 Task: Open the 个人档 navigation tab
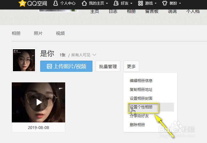coord(193,11)
